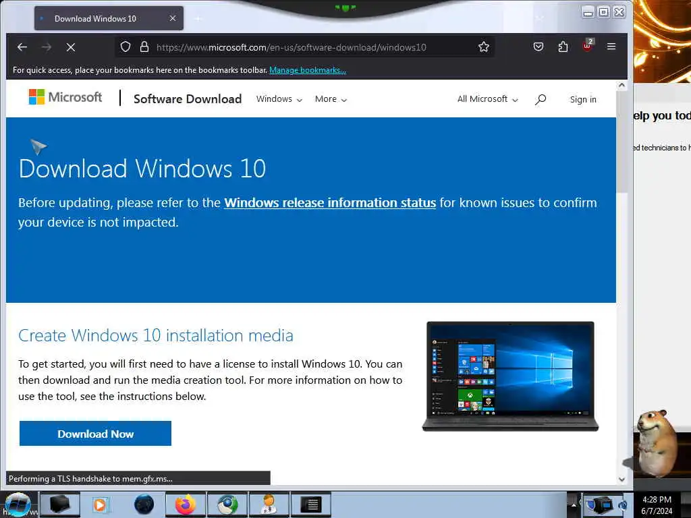Screen dimensions: 691x518
Task: Open the Windows Start orb
Action: tap(18, 505)
